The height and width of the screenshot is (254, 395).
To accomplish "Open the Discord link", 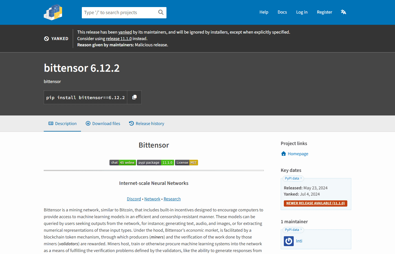I will coord(134,199).
